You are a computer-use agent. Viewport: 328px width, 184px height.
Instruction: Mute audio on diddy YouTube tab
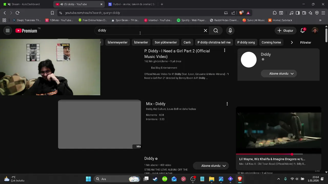coord(62,4)
